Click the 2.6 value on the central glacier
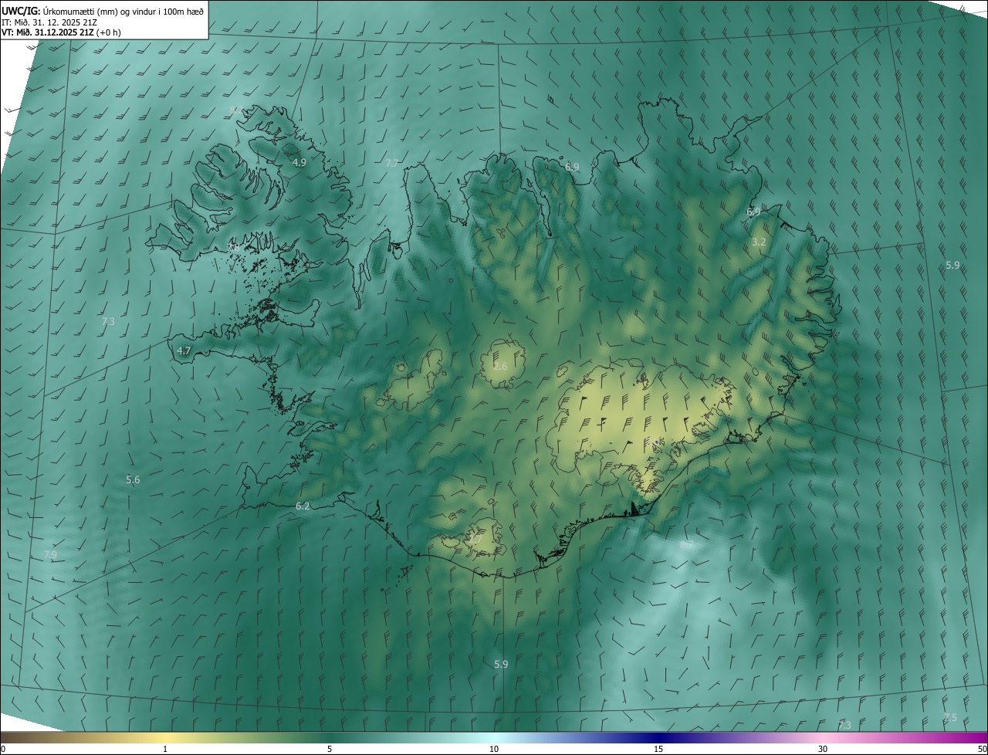This screenshot has height=755, width=988. (x=500, y=366)
